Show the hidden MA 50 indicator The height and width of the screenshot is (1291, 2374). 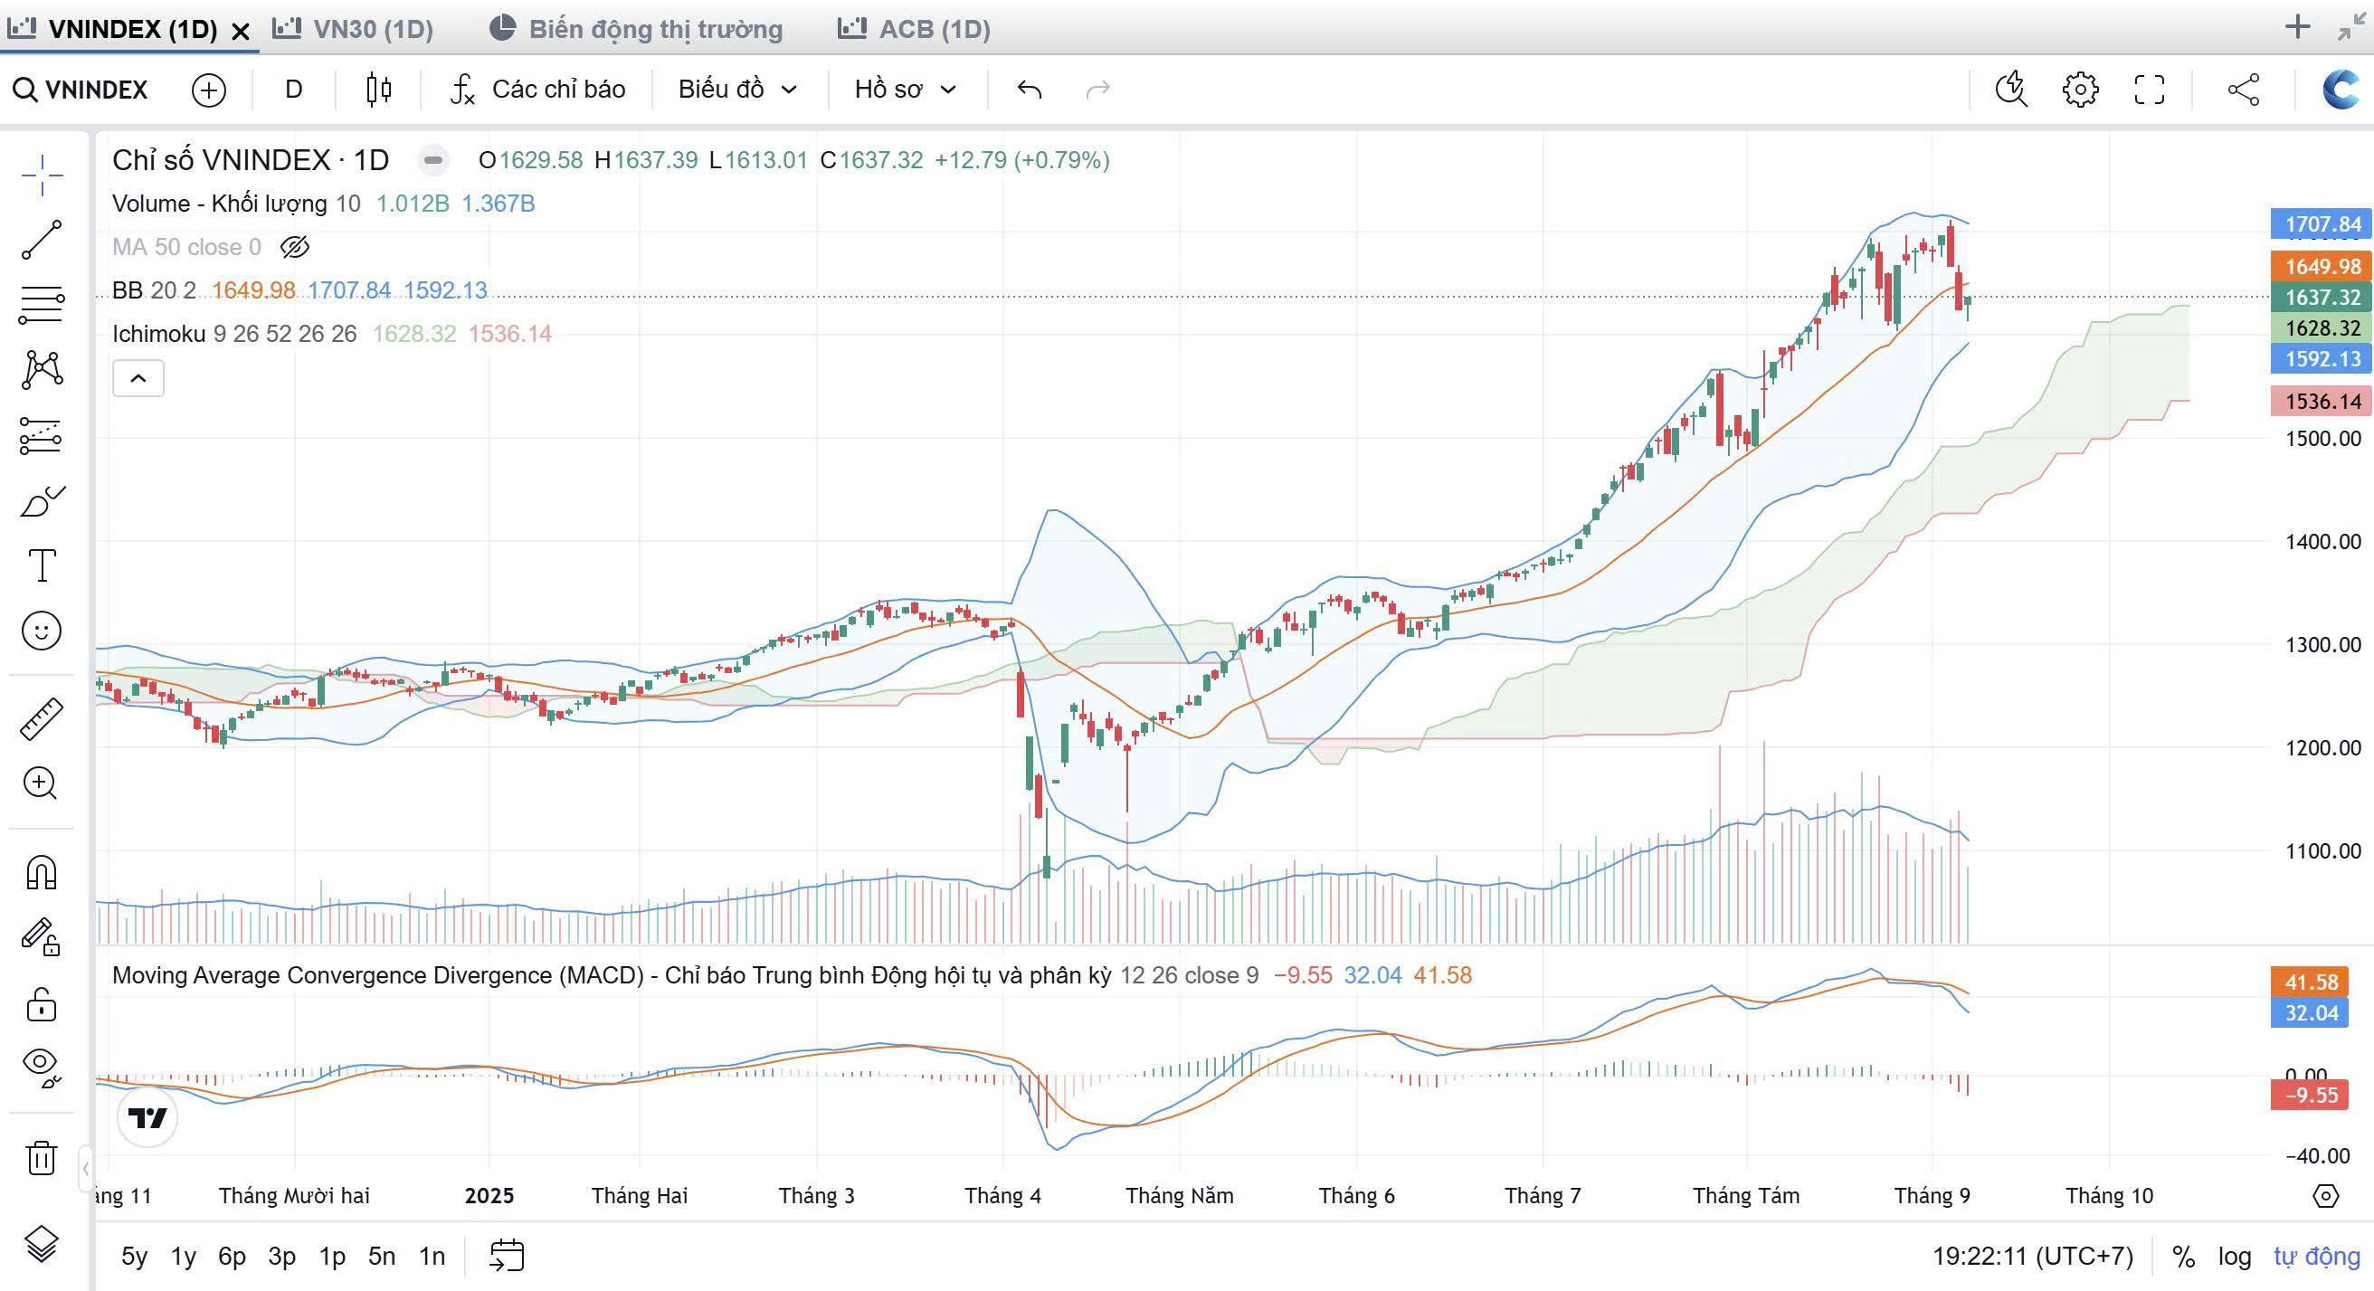point(295,247)
